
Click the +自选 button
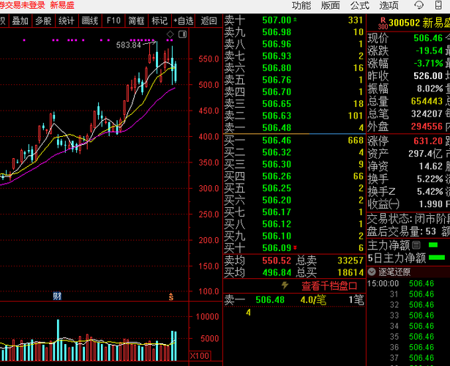click(184, 20)
